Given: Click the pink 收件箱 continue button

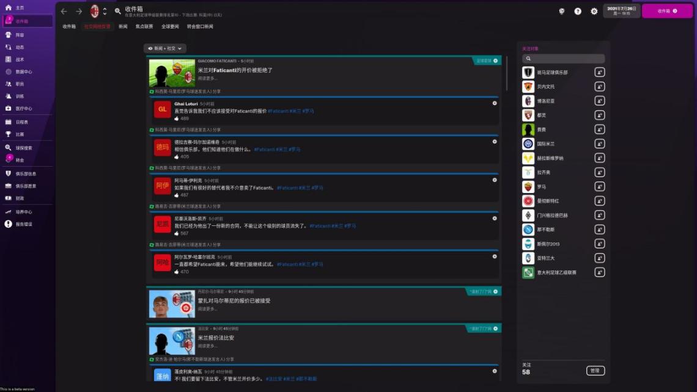Looking at the screenshot, I should [667, 11].
